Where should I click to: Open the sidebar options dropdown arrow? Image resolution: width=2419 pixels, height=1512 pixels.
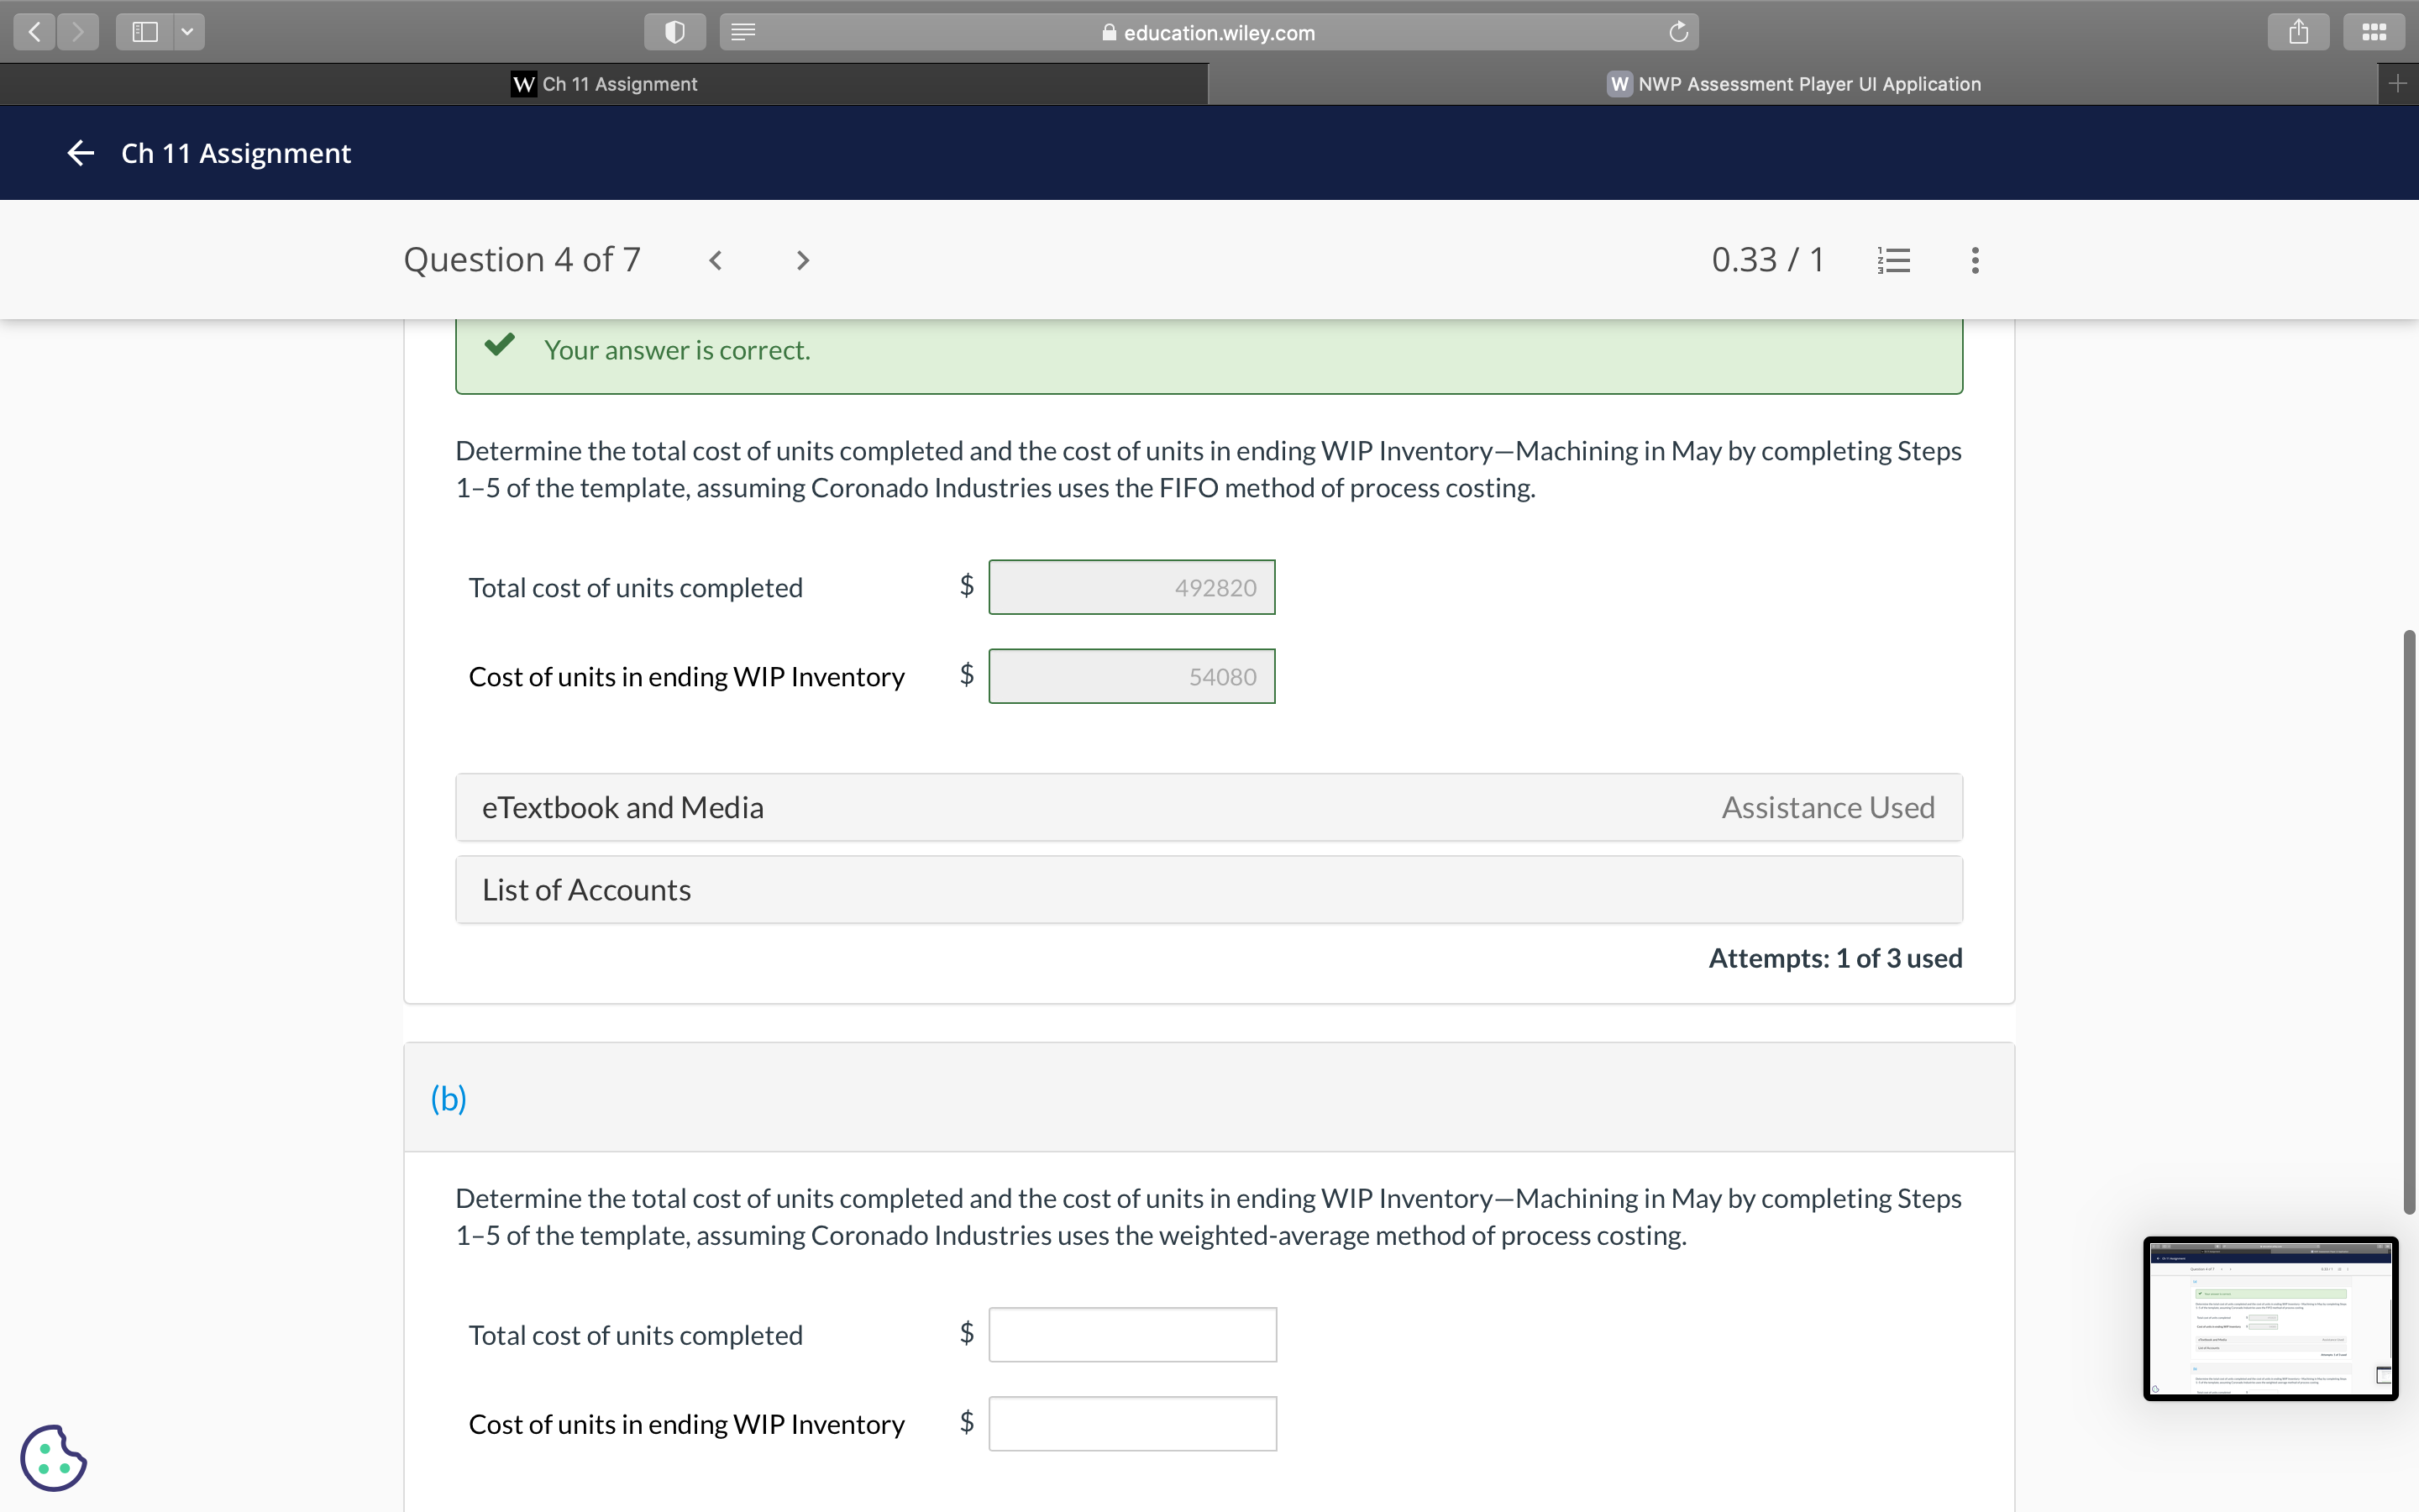click(x=187, y=32)
